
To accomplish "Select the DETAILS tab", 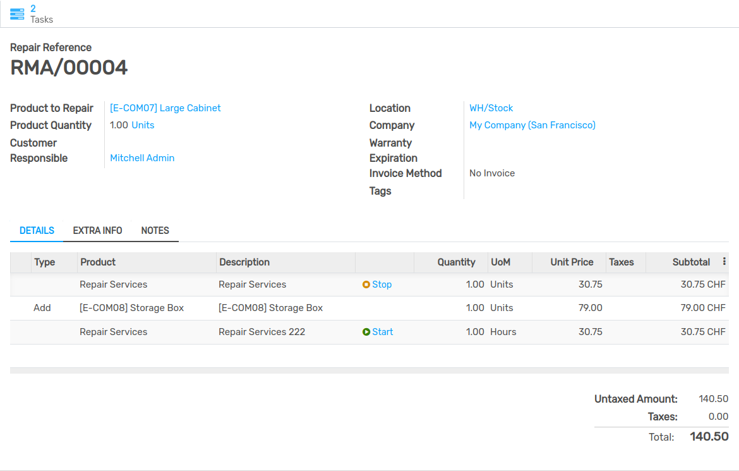I will tap(36, 230).
